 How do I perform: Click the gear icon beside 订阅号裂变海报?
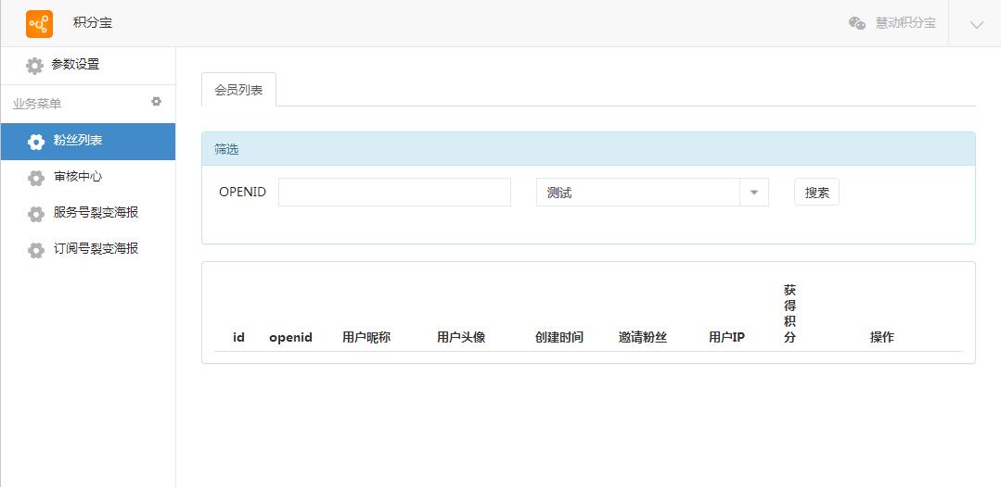[x=36, y=250]
